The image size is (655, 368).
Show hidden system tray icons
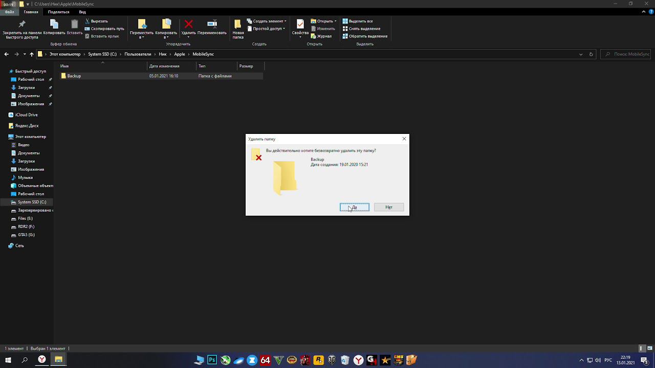pos(581,360)
